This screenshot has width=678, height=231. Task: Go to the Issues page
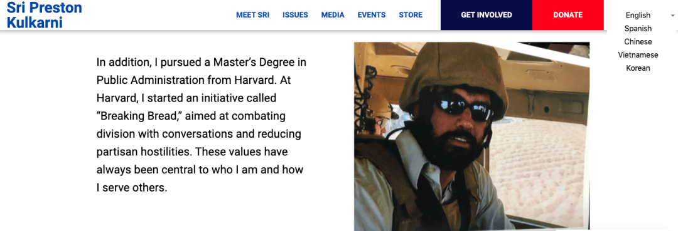click(295, 15)
